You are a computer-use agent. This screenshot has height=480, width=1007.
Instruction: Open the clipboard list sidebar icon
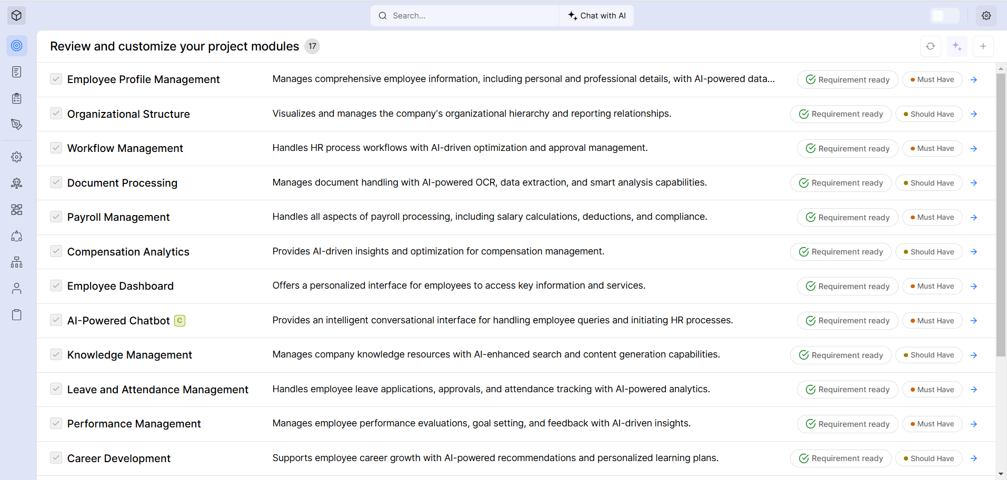(17, 98)
